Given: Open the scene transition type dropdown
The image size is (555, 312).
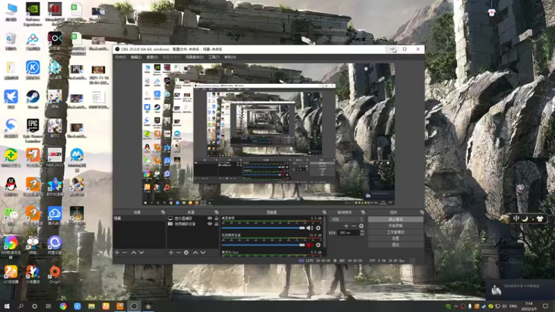Looking at the screenshot, I should (x=346, y=219).
